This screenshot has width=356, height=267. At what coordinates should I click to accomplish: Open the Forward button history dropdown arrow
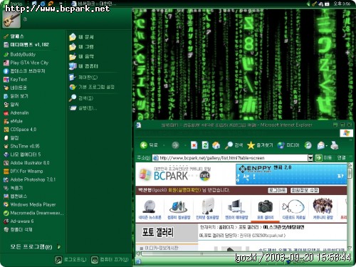pos(185,145)
